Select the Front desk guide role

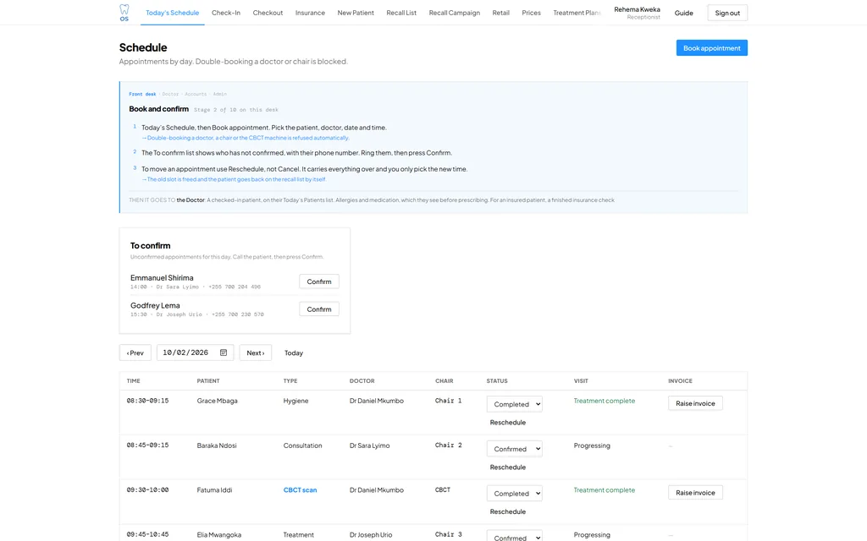pos(142,95)
